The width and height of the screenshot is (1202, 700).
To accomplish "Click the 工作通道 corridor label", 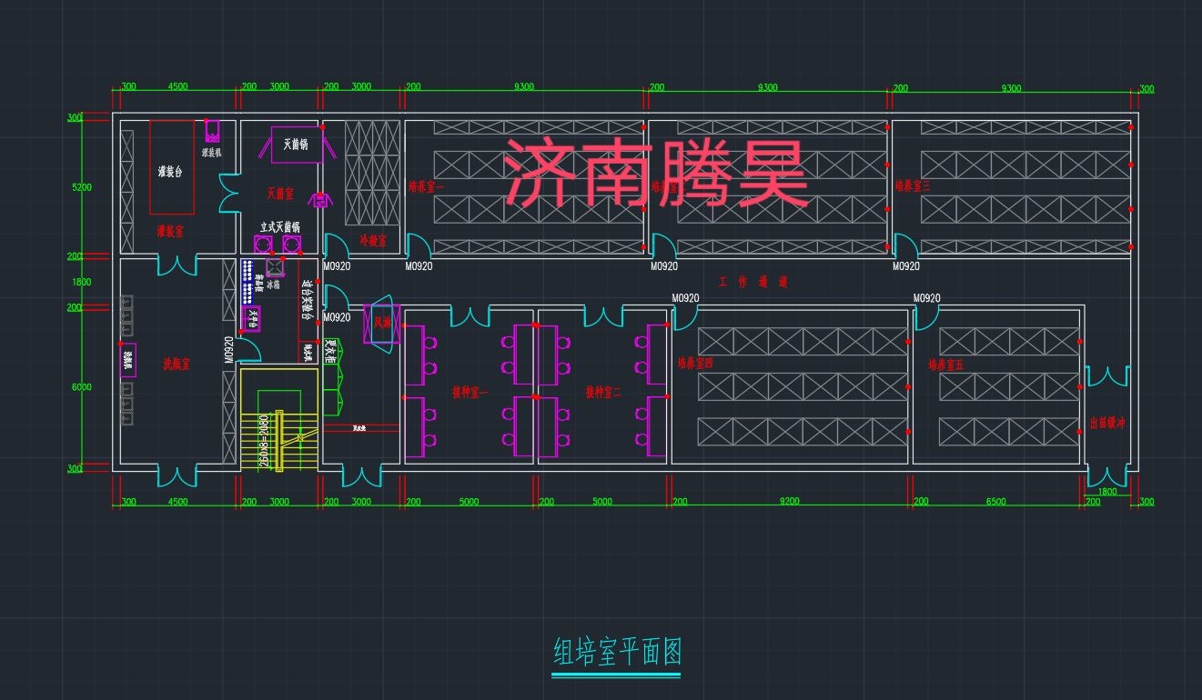I will pyautogui.click(x=753, y=282).
